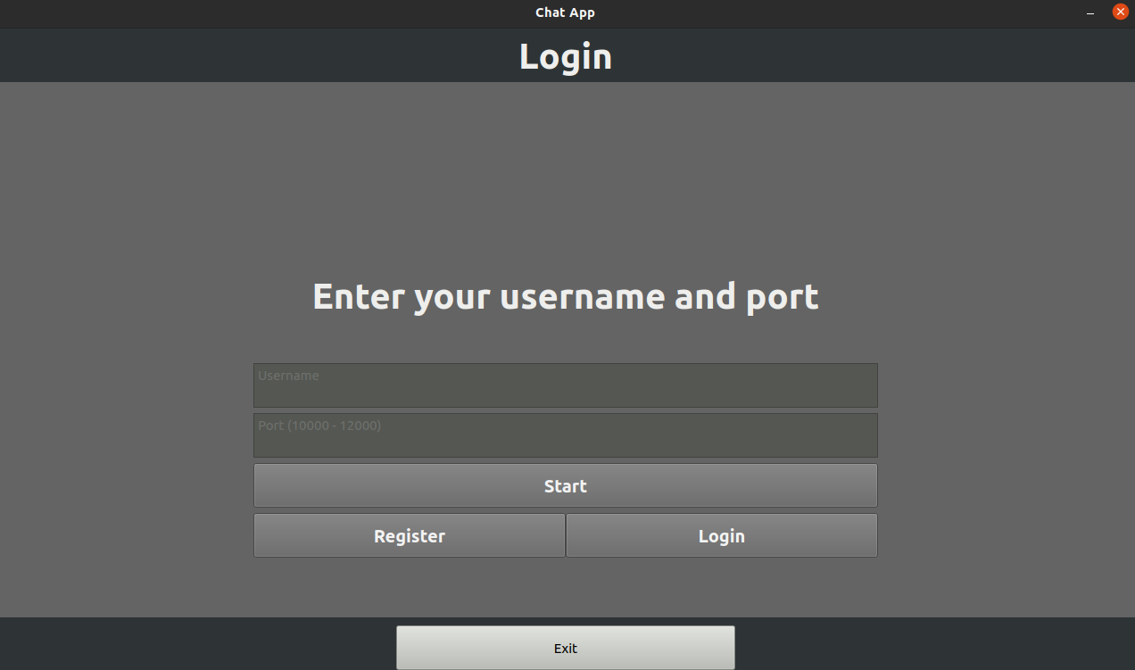Click the orange close icon in title bar
1135x670 pixels.
1120,12
